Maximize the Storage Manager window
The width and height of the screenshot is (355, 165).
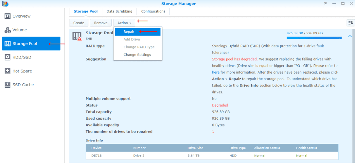point(343,3)
